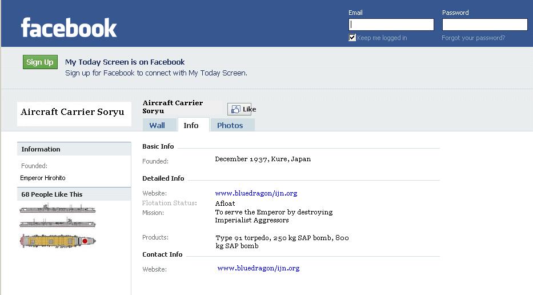Click the second gray carrier side-view thumbnail
Image resolution: width=533 pixels, height=295 pixels.
(58, 223)
